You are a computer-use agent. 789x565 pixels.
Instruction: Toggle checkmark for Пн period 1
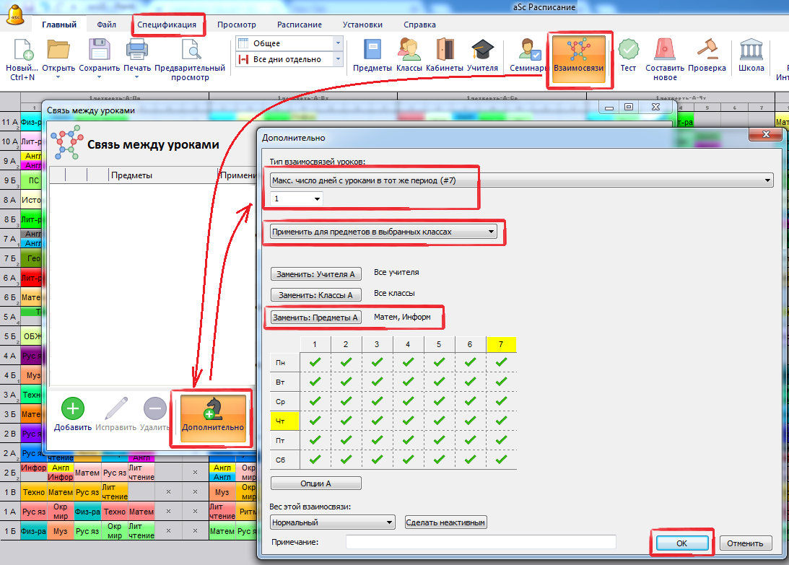coord(315,362)
